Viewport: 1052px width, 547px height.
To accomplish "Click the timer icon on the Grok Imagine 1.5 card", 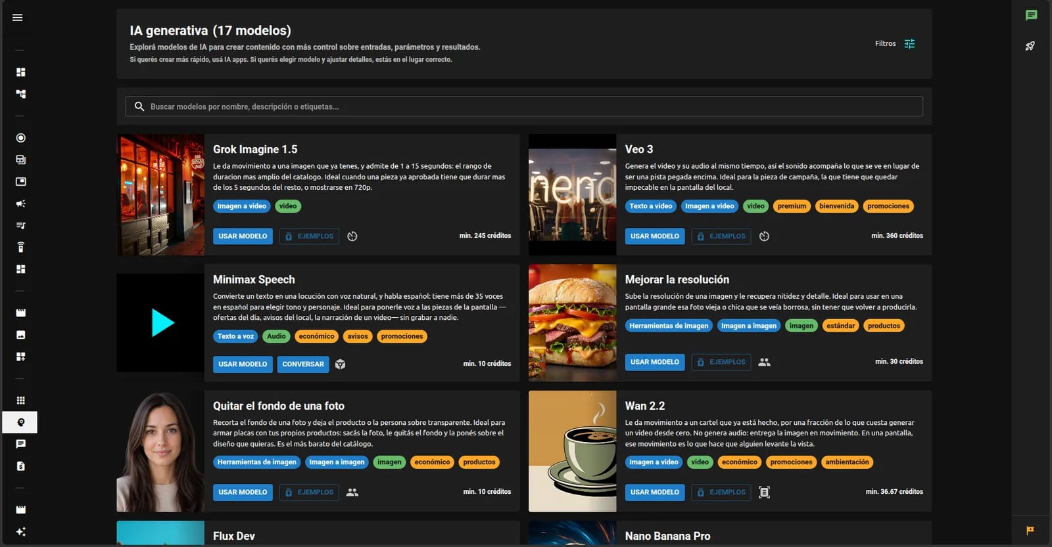I will 352,236.
